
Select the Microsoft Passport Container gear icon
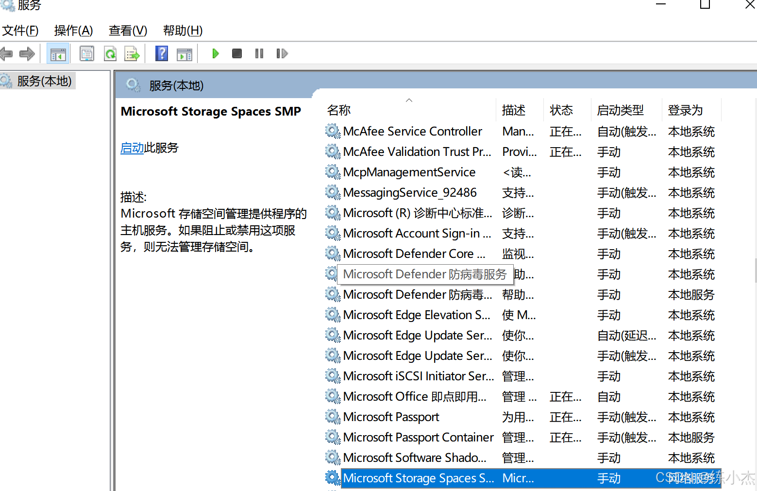(333, 437)
